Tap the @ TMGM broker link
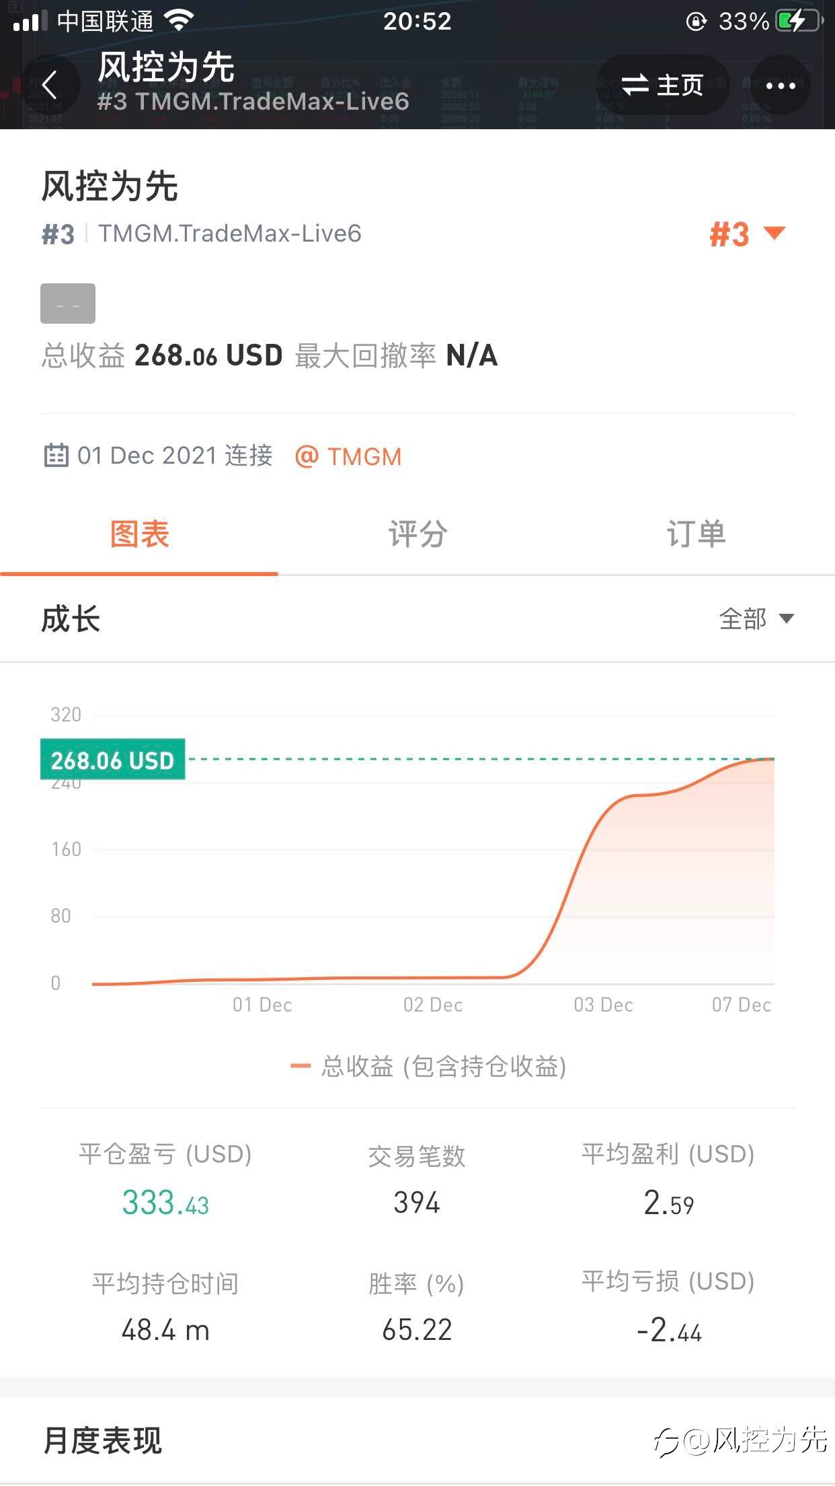 click(x=348, y=456)
